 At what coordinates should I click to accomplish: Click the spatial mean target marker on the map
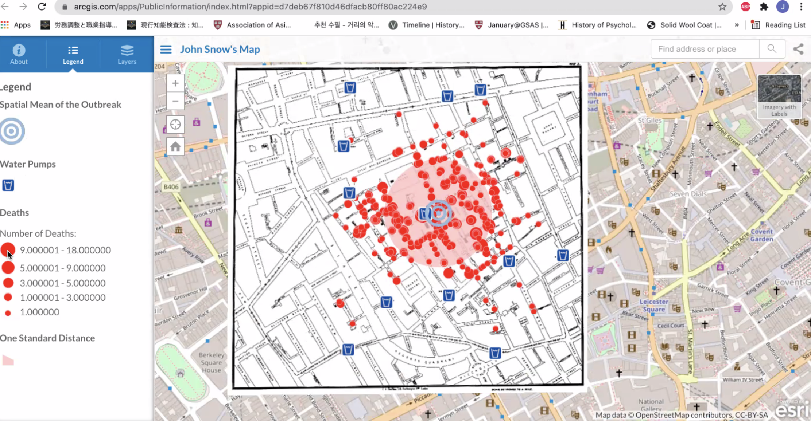[439, 213]
